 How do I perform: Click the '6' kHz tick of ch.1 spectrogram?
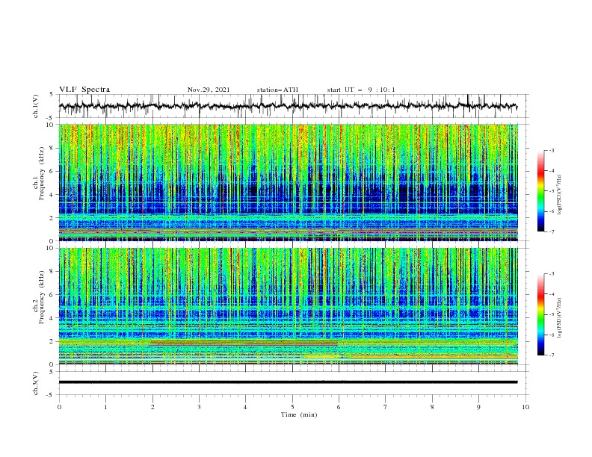tap(52, 171)
